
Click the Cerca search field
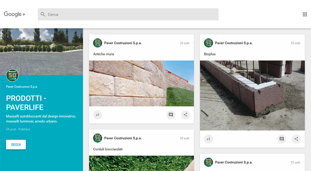click(x=128, y=14)
